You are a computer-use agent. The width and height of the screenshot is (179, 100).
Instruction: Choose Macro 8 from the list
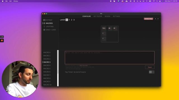click(x=47, y=78)
